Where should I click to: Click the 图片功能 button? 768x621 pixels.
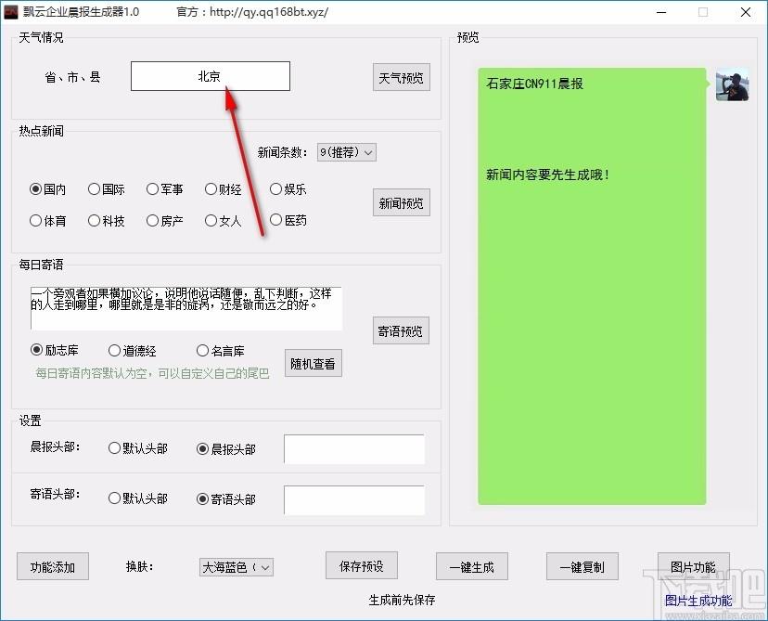[694, 566]
